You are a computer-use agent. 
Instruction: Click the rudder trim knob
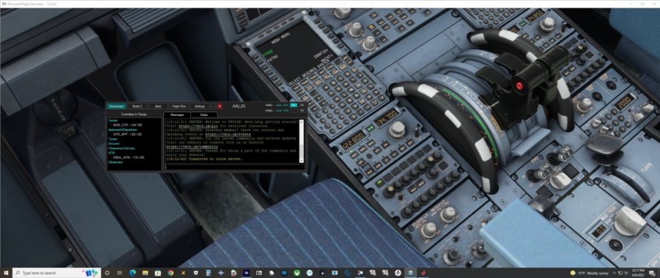tap(630, 221)
